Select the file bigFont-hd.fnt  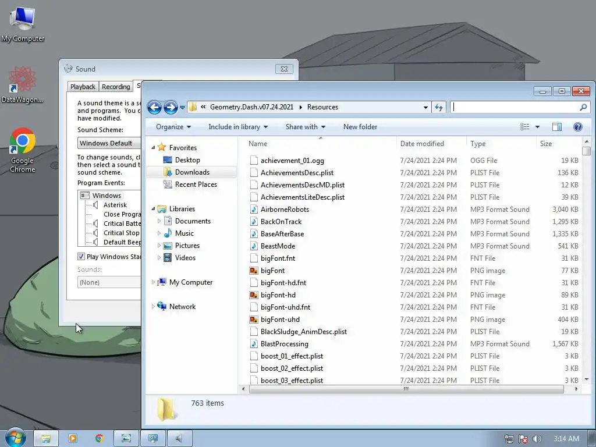click(x=283, y=283)
